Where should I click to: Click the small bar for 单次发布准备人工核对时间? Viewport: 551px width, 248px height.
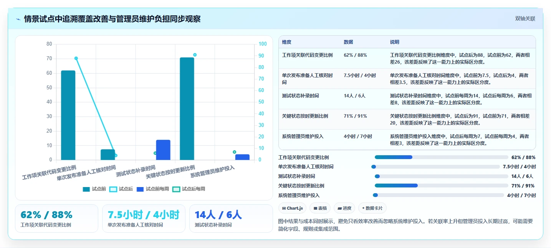point(108,154)
